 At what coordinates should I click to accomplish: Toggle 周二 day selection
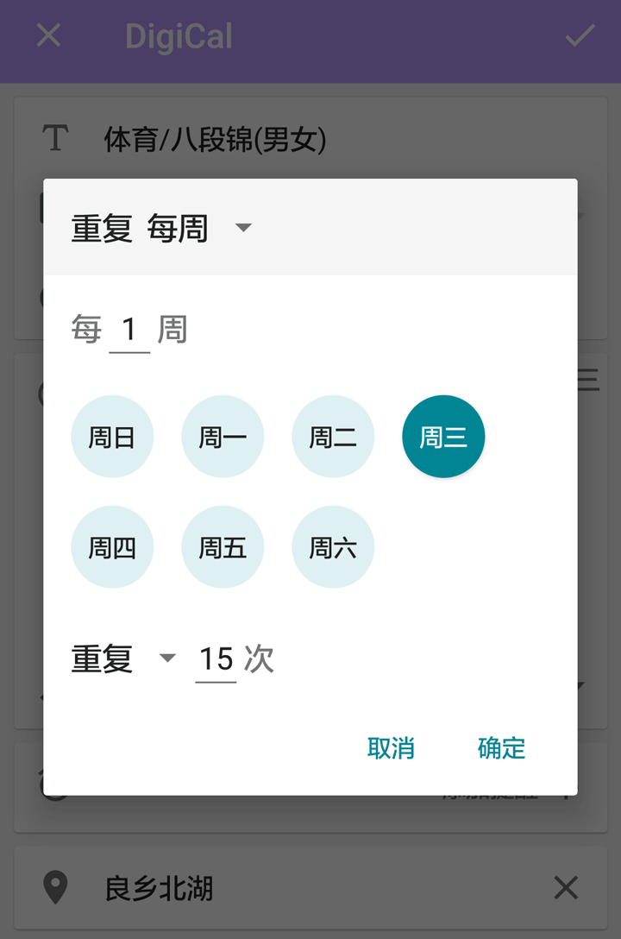(333, 437)
